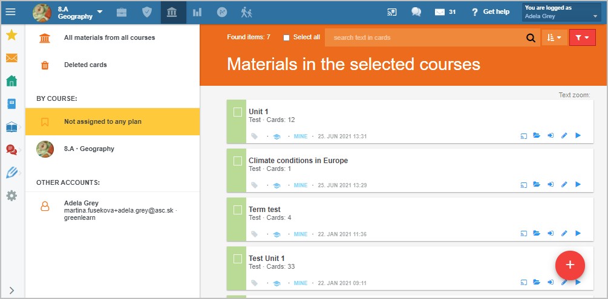The width and height of the screenshot is (608, 299).
Task: Tick the checkbox for Test Unit 1
Action: click(238, 259)
